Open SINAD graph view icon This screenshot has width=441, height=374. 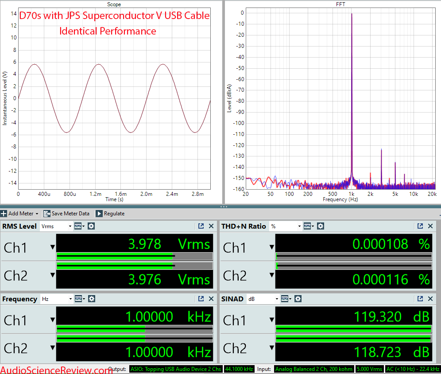tap(286, 299)
